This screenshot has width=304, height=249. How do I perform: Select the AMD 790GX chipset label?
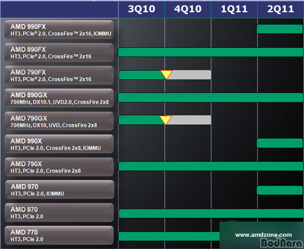[59, 121]
